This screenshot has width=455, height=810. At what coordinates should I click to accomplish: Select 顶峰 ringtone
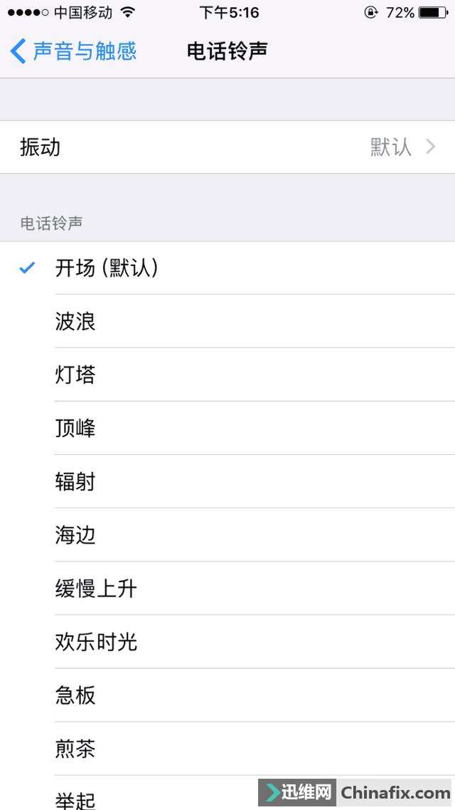click(x=227, y=428)
